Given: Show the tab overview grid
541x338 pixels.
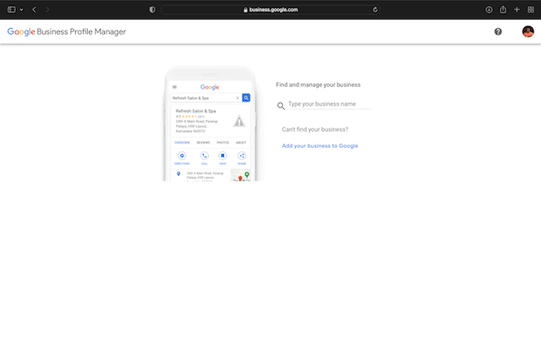Looking at the screenshot, I should [x=531, y=9].
